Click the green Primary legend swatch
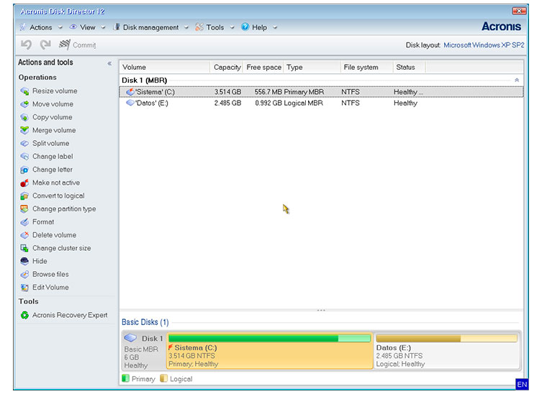The width and height of the screenshot is (547, 394). [125, 378]
